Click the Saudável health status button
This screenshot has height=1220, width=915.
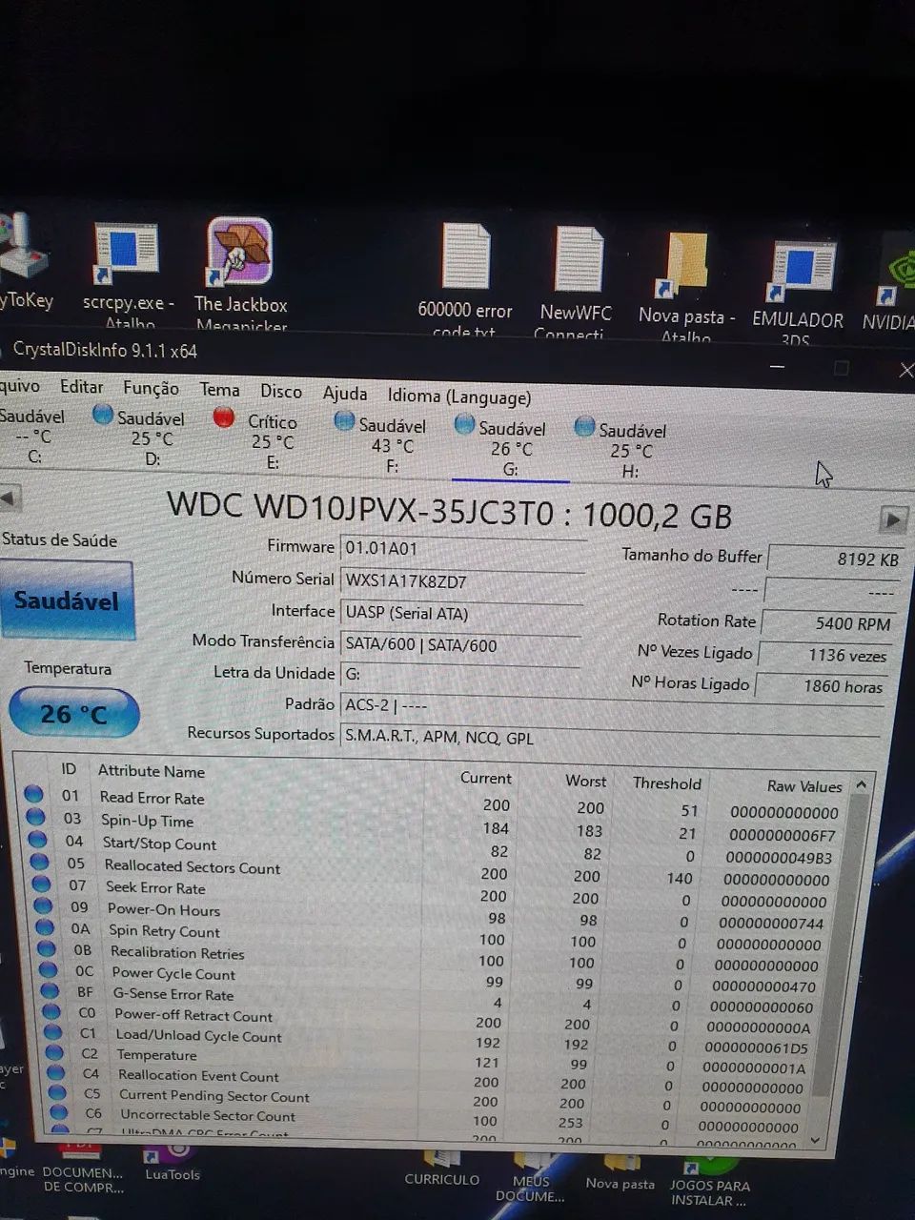tap(67, 600)
